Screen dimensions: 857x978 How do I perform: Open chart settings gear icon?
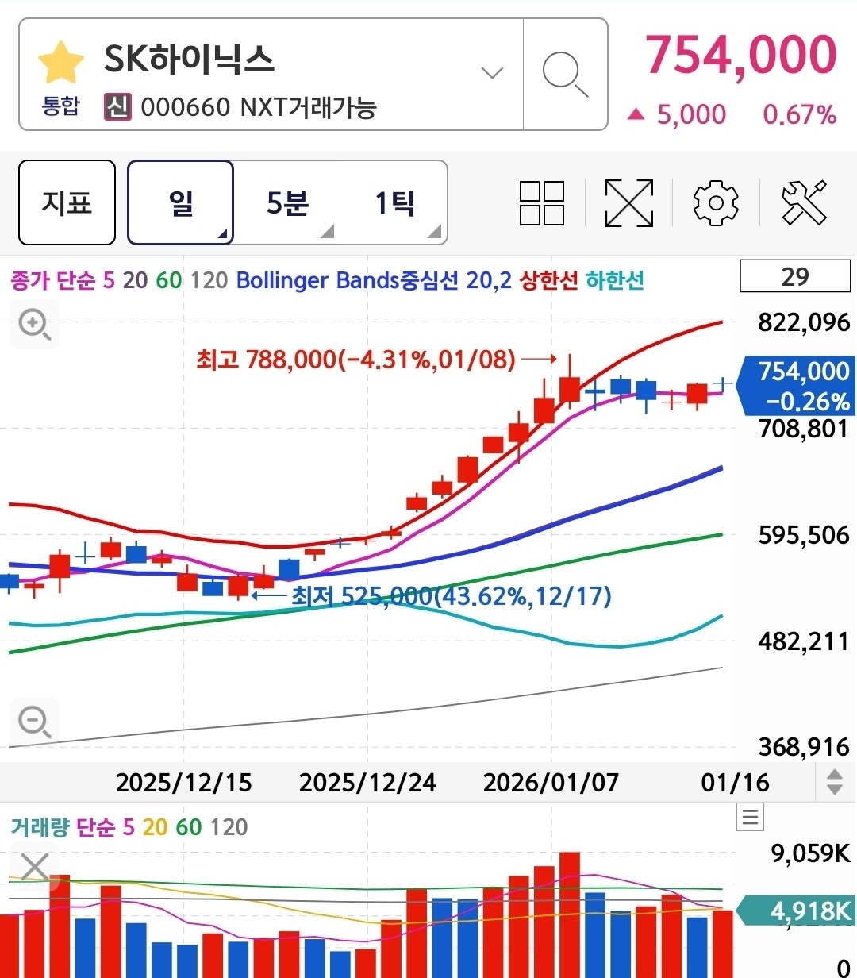pos(716,203)
